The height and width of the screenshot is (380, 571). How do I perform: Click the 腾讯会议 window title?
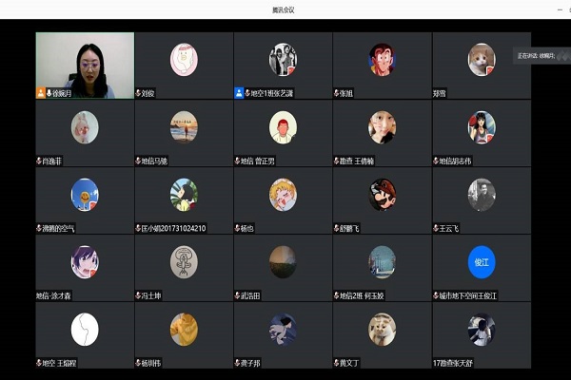285,9
